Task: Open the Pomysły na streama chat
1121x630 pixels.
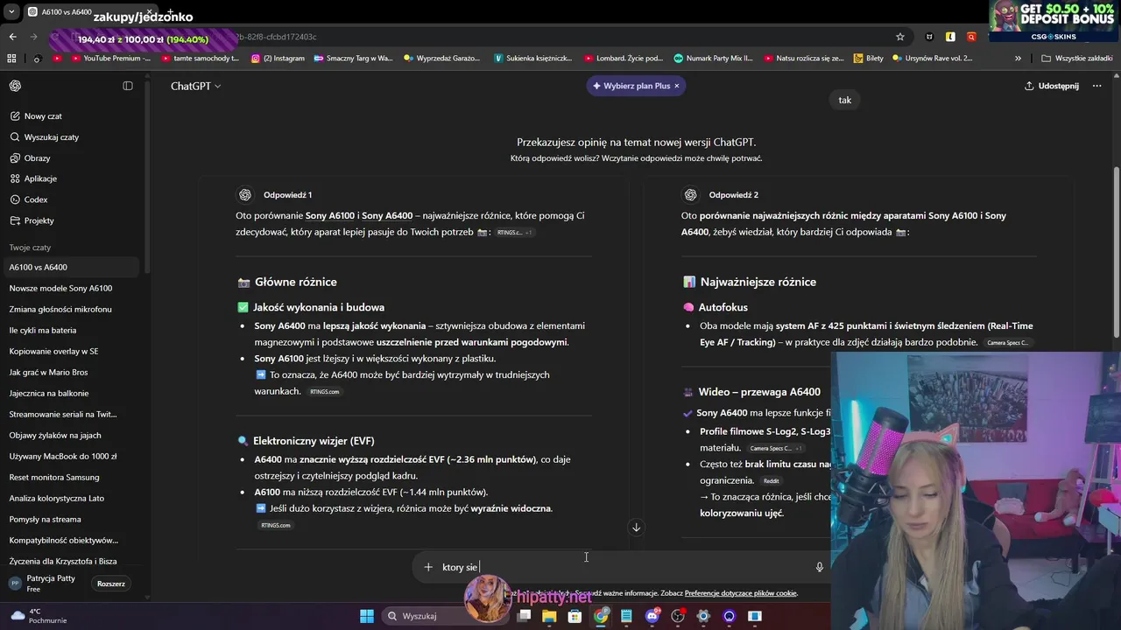Action: [70, 519]
